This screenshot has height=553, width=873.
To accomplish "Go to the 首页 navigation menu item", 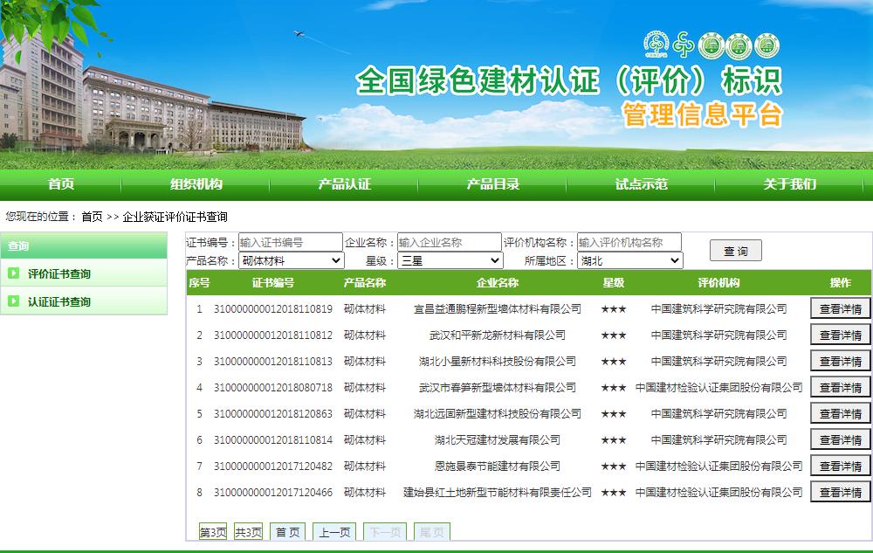I will pyautogui.click(x=61, y=183).
